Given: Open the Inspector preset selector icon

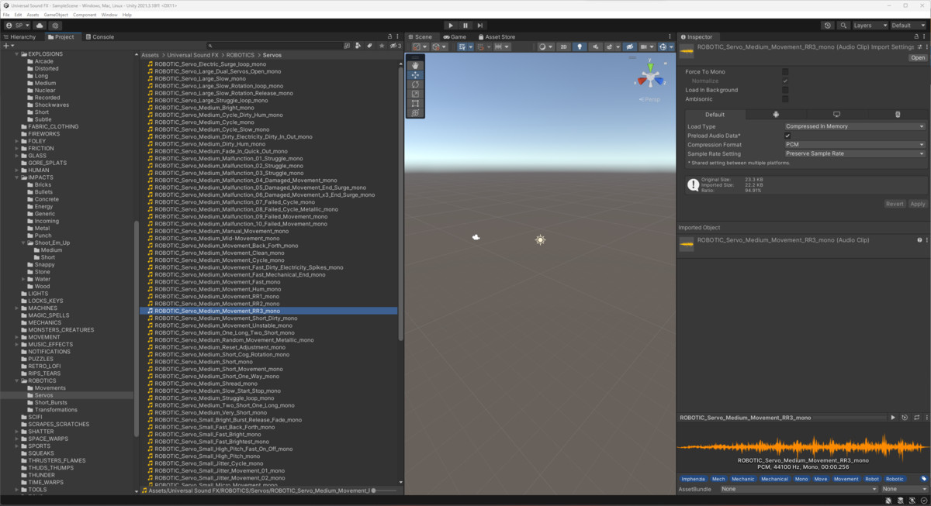Looking at the screenshot, I should pos(919,47).
